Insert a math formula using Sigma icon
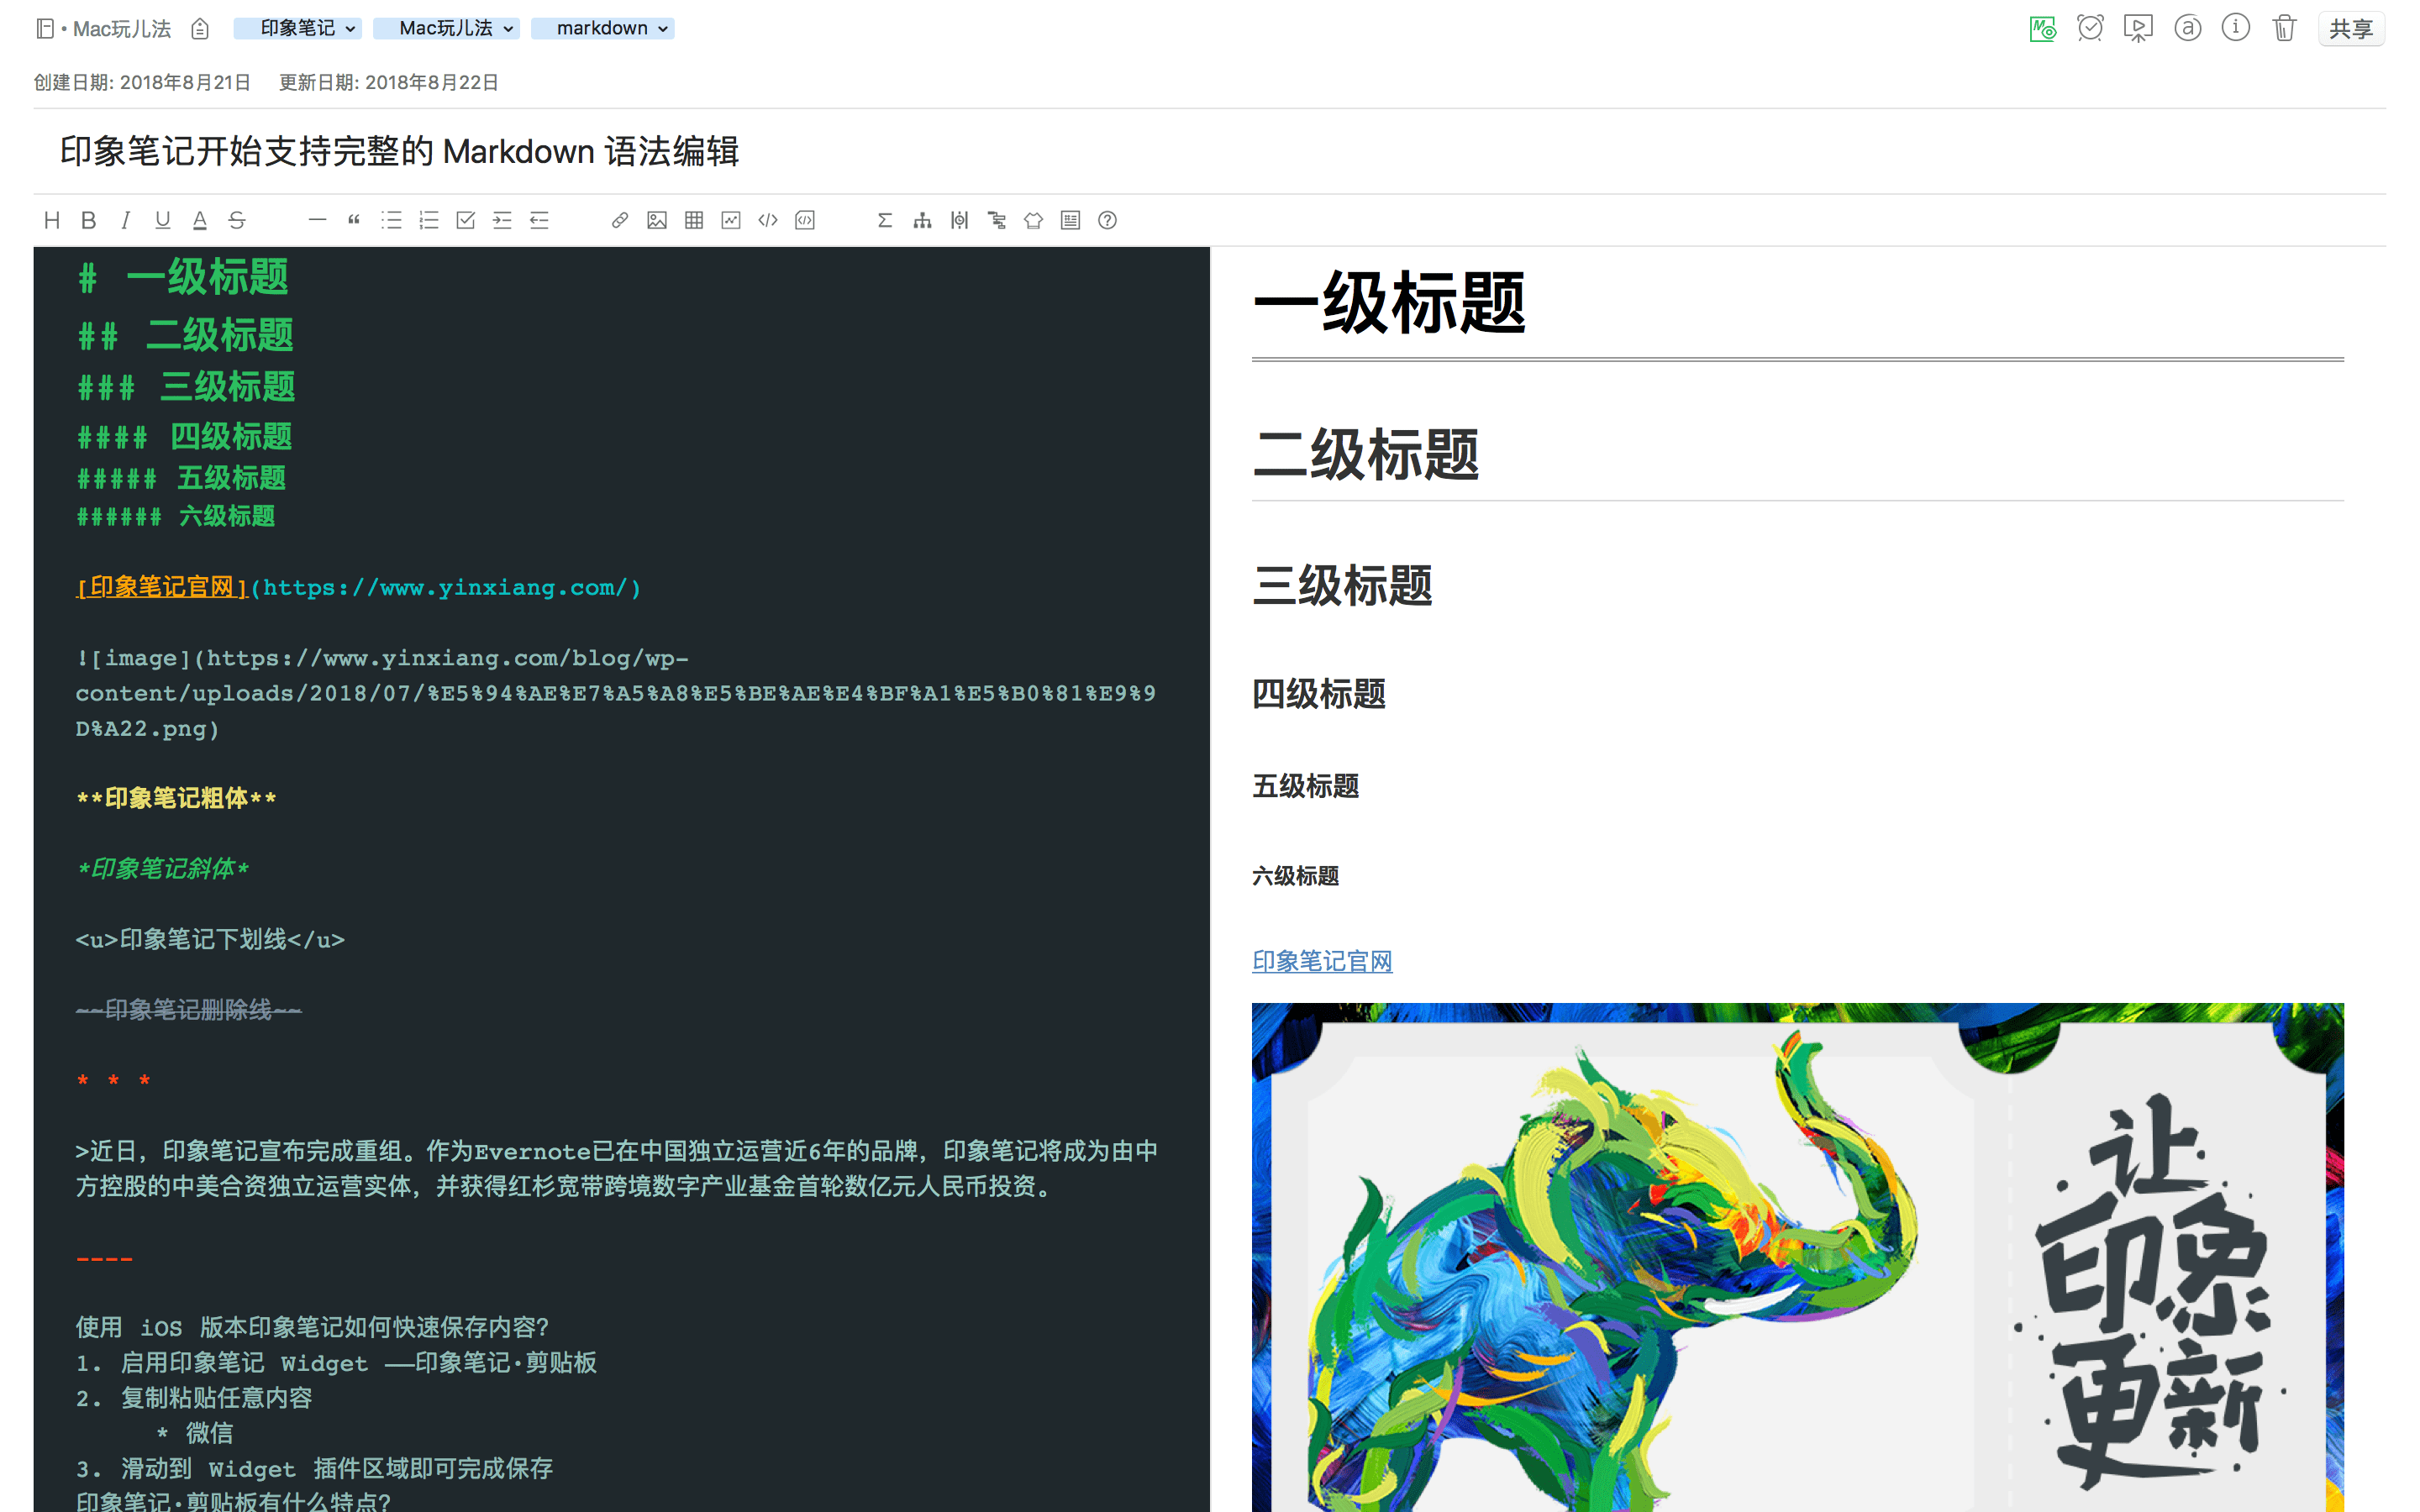Image resolution: width=2420 pixels, height=1512 pixels. [885, 220]
